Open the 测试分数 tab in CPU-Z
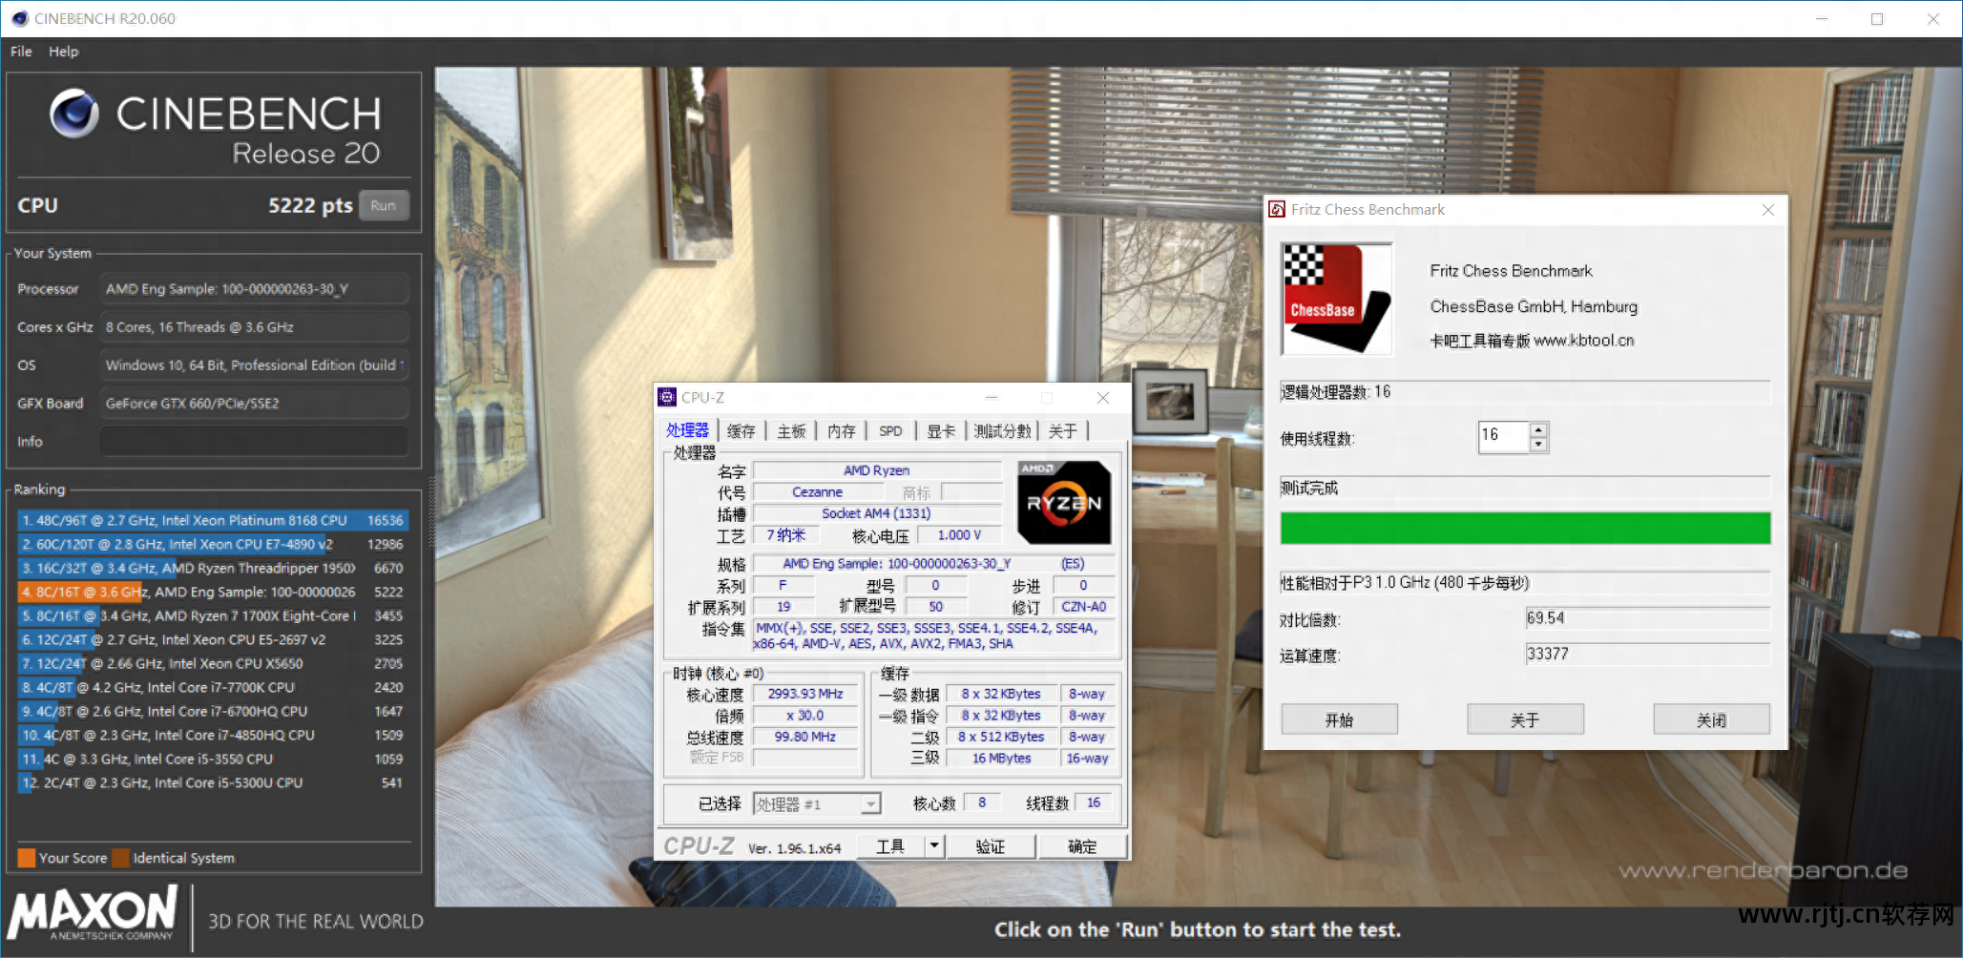This screenshot has height=958, width=1963. (1002, 431)
